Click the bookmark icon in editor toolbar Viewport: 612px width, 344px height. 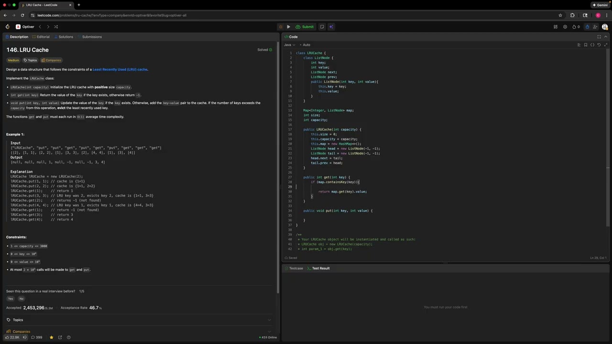click(x=586, y=45)
